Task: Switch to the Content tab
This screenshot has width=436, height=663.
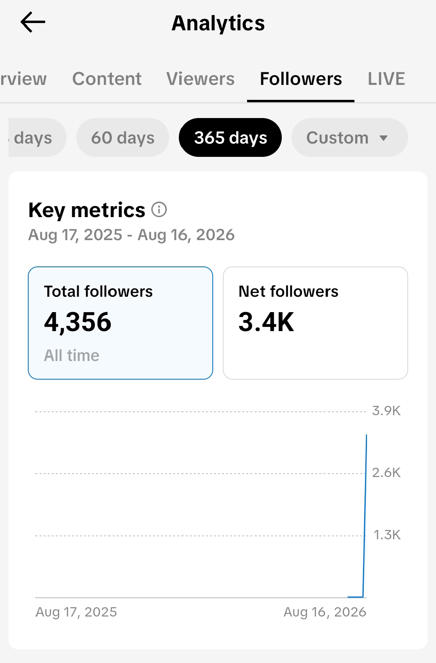Action: (107, 79)
